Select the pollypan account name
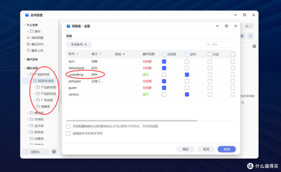Image resolution: width=281 pixels, height=172 pixels. click(75, 81)
